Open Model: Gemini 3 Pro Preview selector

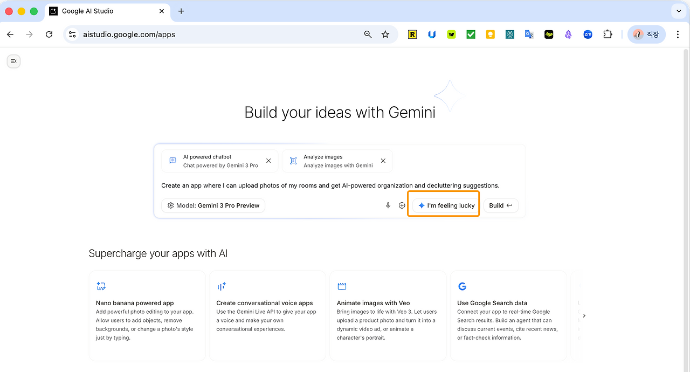click(213, 205)
